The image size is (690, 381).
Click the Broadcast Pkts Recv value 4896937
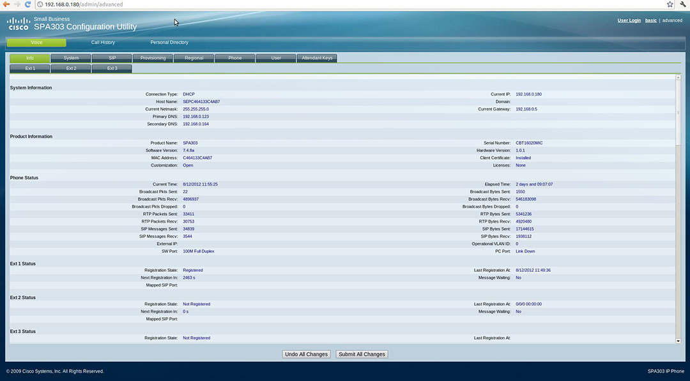pos(190,200)
